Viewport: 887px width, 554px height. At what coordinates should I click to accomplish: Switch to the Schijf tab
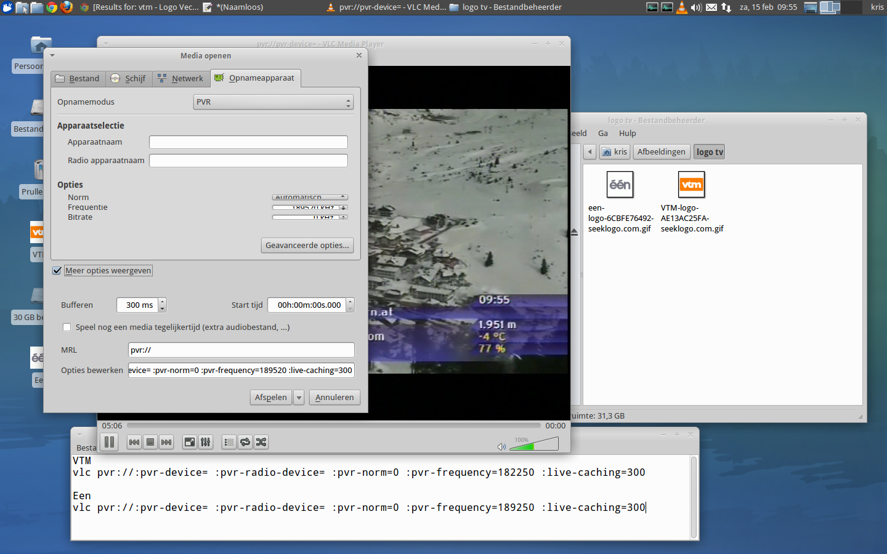coord(129,78)
